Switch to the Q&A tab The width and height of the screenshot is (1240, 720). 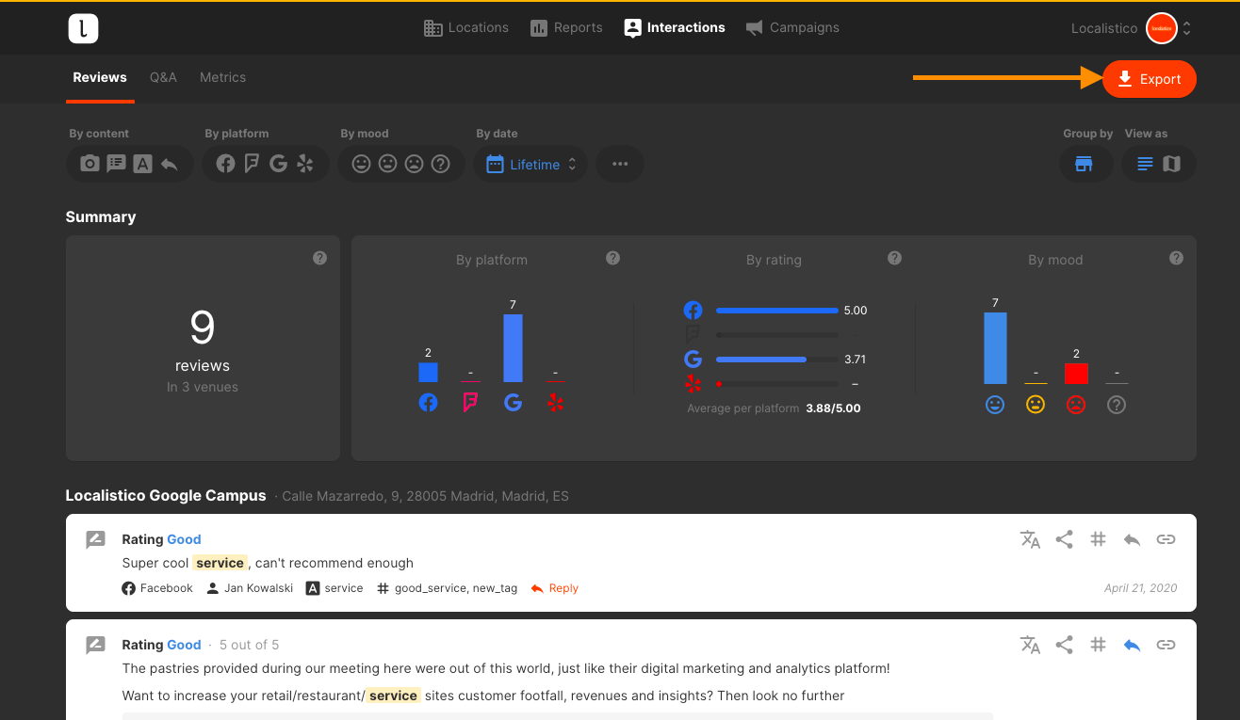pos(163,77)
